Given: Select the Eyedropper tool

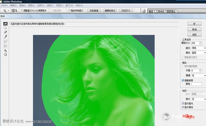Looking at the screenshot, I should tap(5, 37).
